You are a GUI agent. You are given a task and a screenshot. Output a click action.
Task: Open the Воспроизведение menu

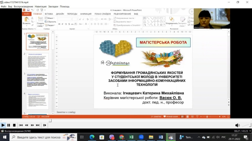tap(24, 7)
